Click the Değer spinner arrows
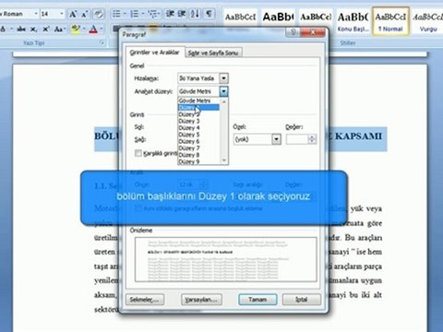Screen dimensions: 443x332 click(312, 139)
